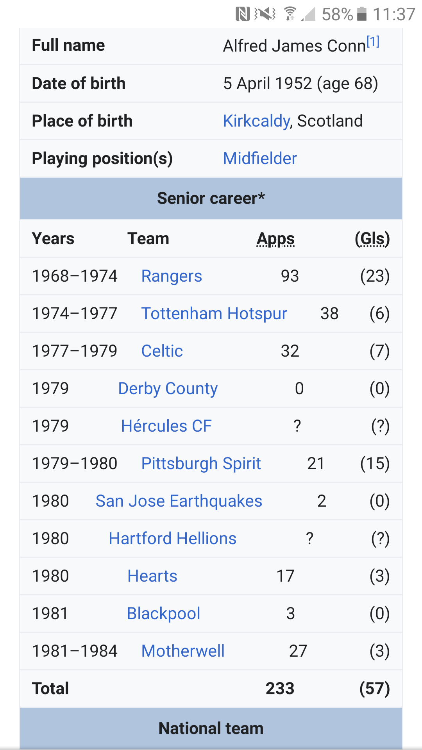
Task: Tap the Gls column abbreviation header
Action: 372,239
